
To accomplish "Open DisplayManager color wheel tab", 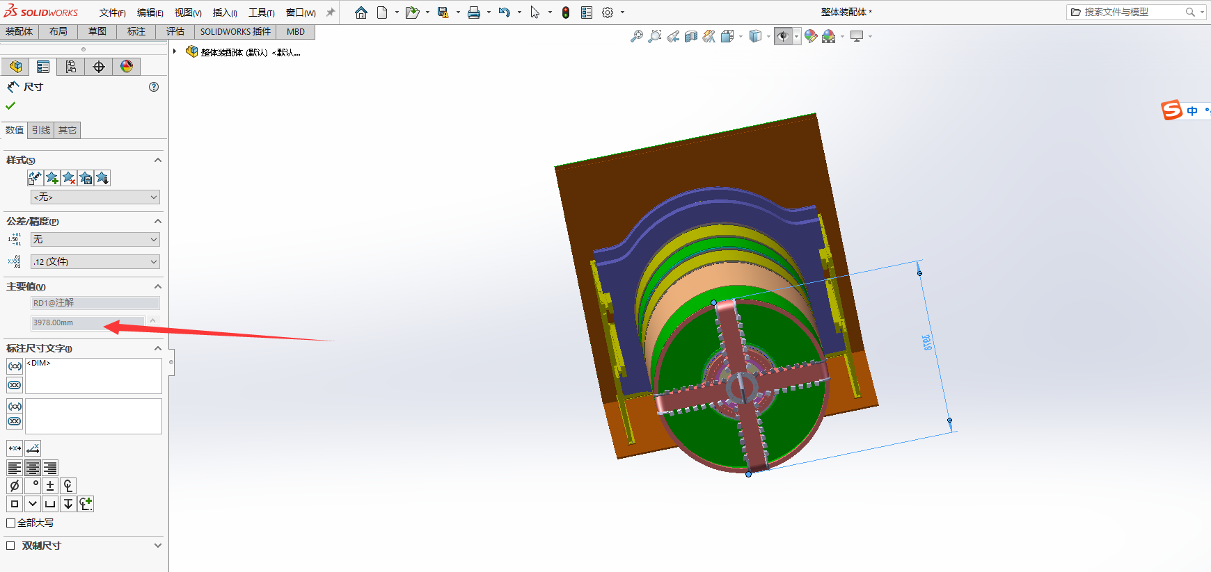I will pos(127,67).
